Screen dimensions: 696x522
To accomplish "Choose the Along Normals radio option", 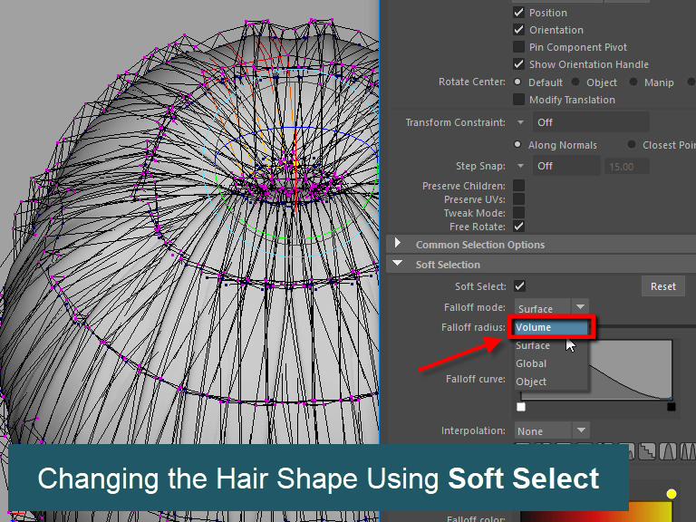I will click(x=518, y=145).
